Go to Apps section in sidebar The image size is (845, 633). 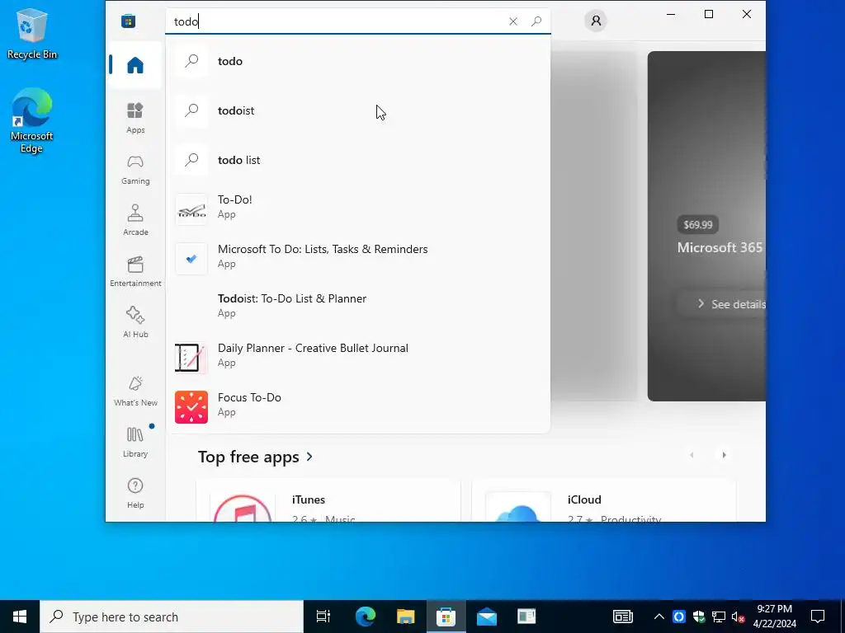pos(135,118)
